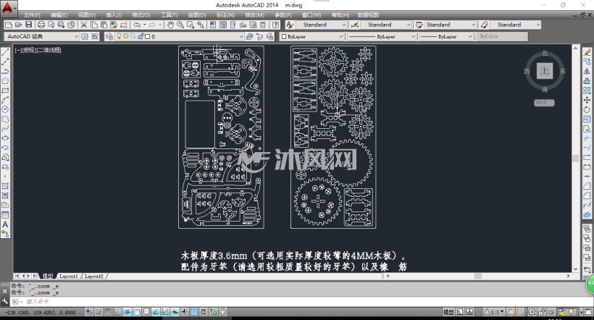Open the AutoCAD 经典 workspace dropdown

[76, 36]
